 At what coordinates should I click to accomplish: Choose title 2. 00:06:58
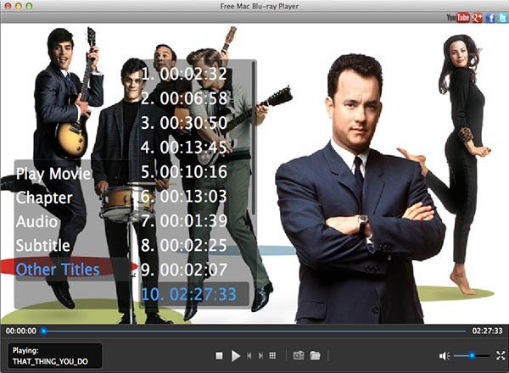tap(184, 98)
